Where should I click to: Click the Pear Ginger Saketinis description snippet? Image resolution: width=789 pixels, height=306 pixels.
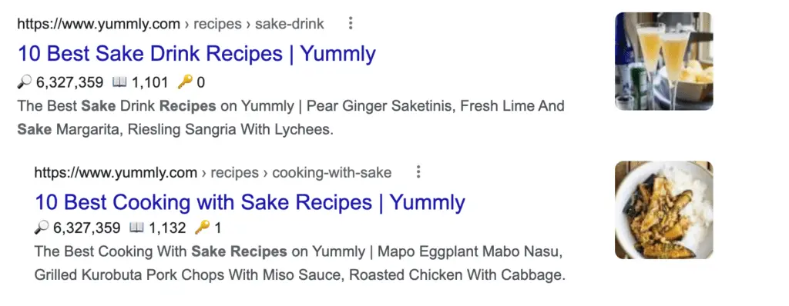pyautogui.click(x=290, y=118)
